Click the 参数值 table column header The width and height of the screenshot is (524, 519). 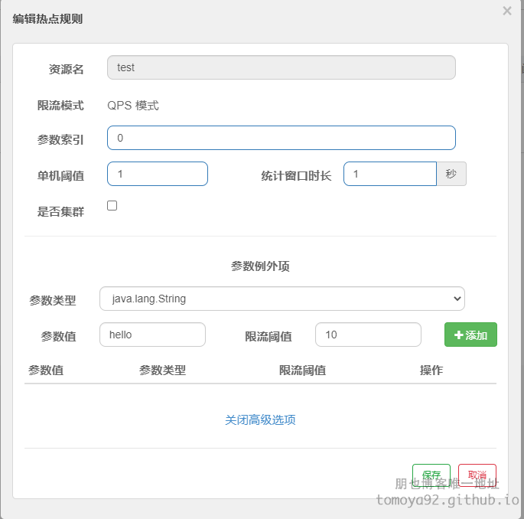coord(46,370)
